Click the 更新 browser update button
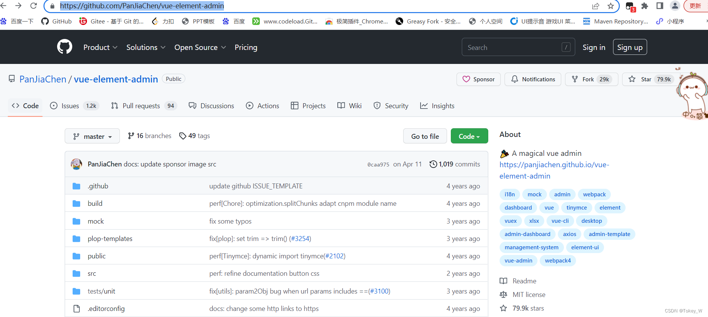This screenshot has width=708, height=317. pos(695,6)
